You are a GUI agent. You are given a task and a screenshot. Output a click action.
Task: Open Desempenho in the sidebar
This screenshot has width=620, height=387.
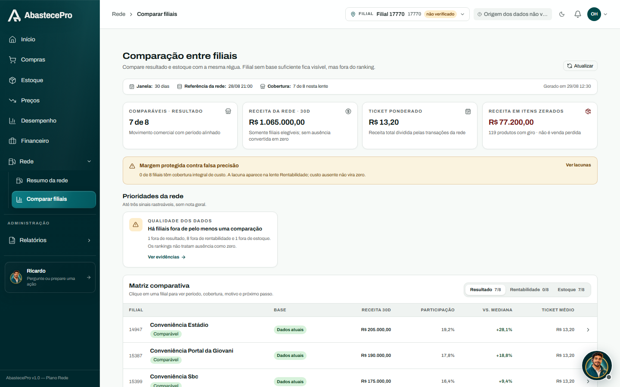50,120
